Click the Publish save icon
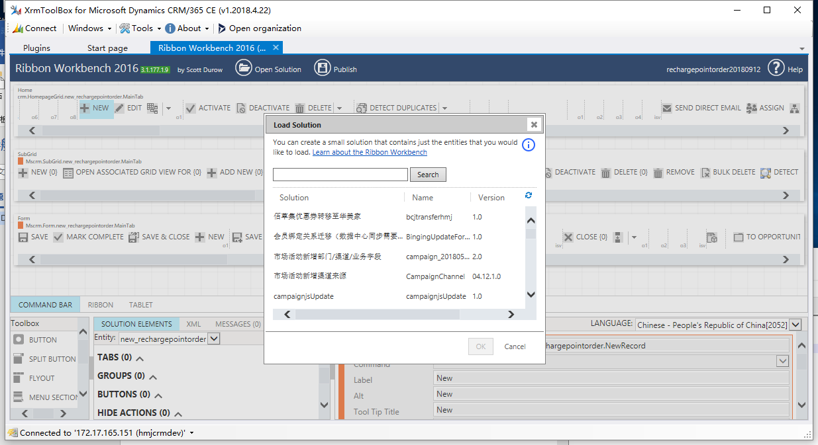The image size is (818, 445). pyautogui.click(x=322, y=68)
